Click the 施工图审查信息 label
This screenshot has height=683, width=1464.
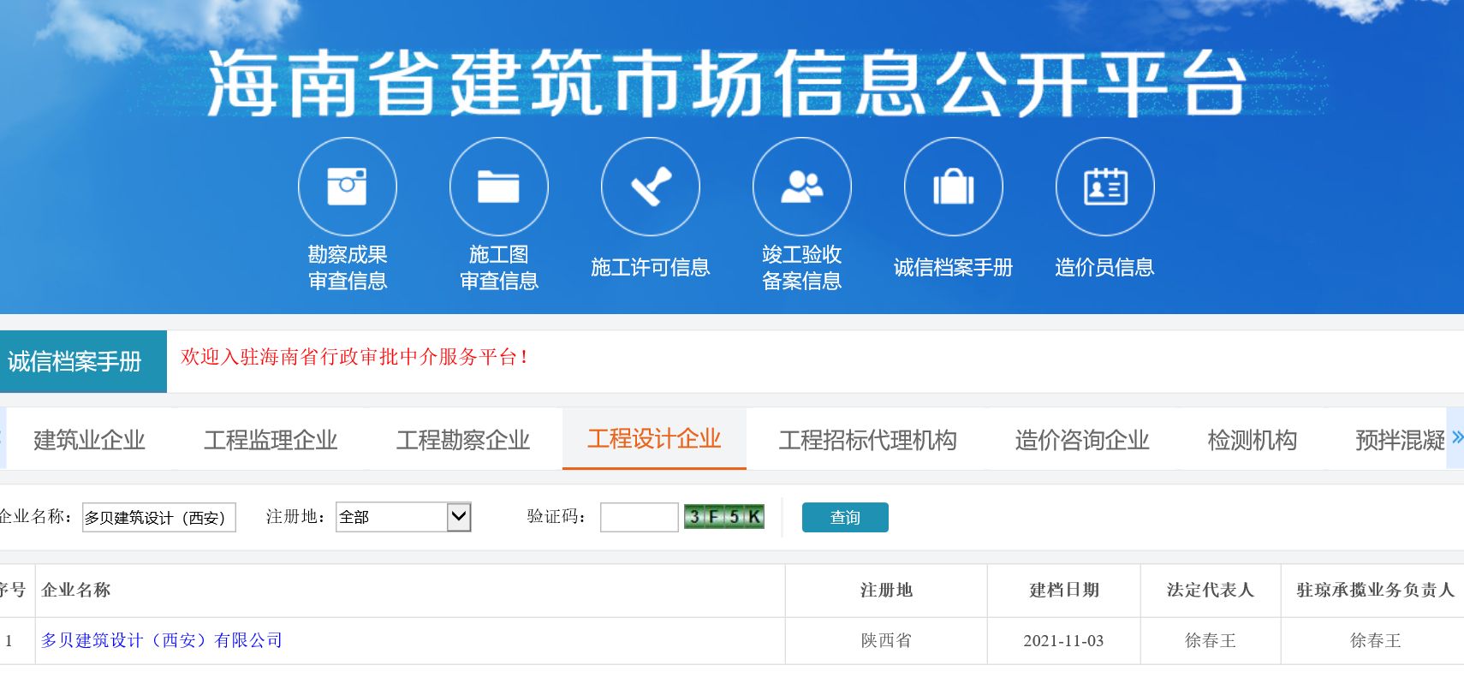(x=499, y=267)
